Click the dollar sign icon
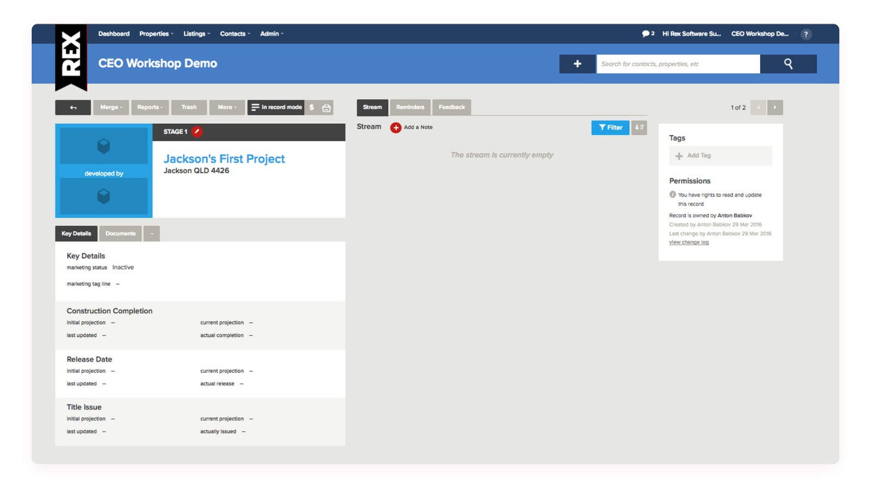The height and width of the screenshot is (488, 871). point(312,108)
